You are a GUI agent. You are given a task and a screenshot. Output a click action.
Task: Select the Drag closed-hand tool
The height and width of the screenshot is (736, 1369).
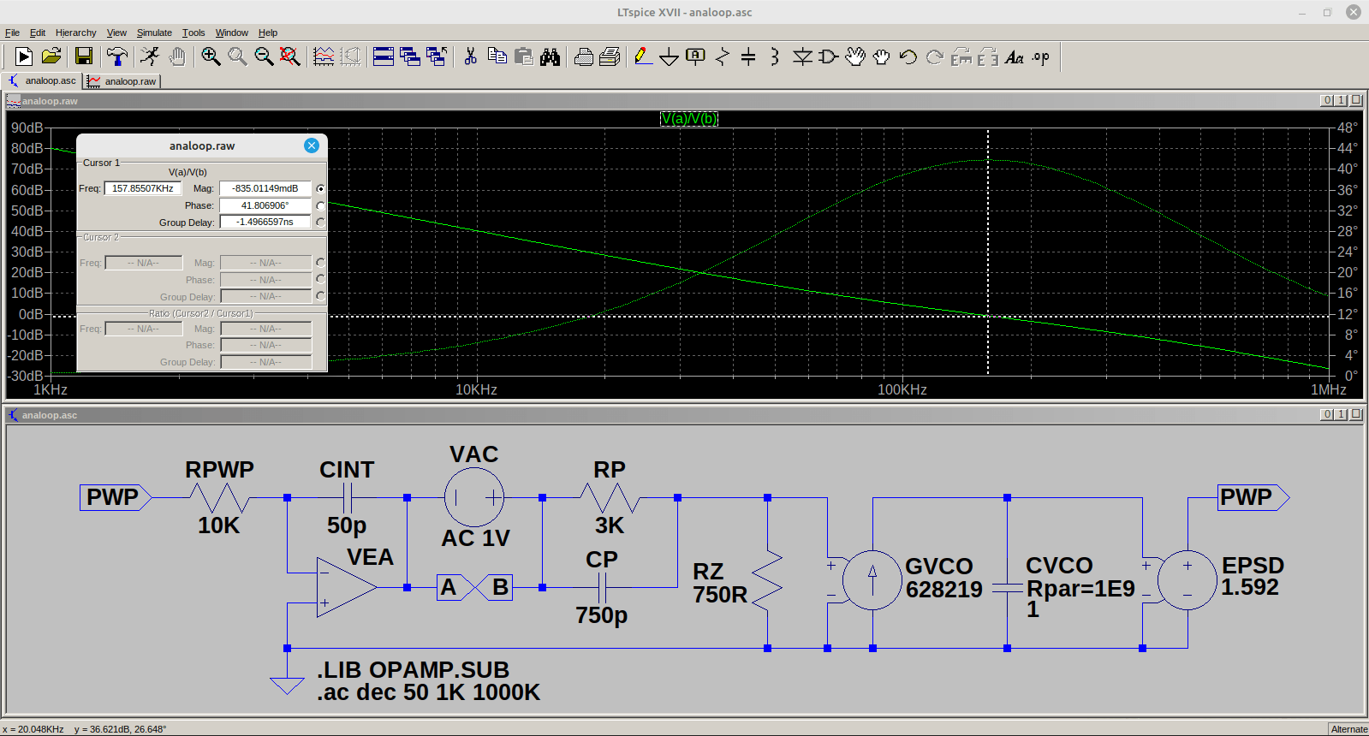tap(882, 56)
